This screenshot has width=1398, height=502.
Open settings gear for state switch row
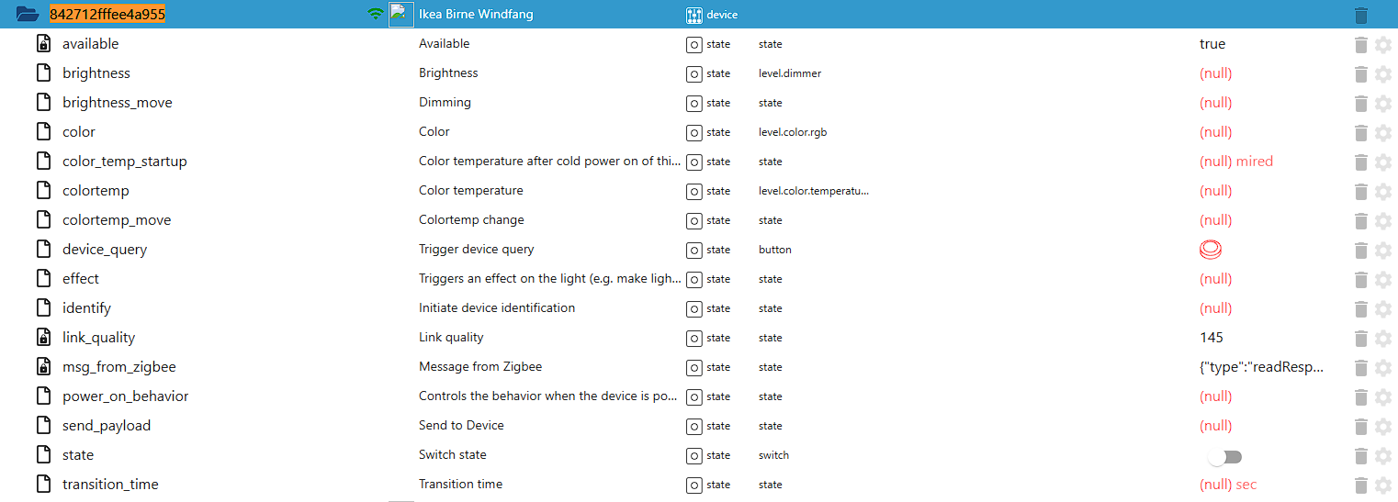coord(1383,455)
